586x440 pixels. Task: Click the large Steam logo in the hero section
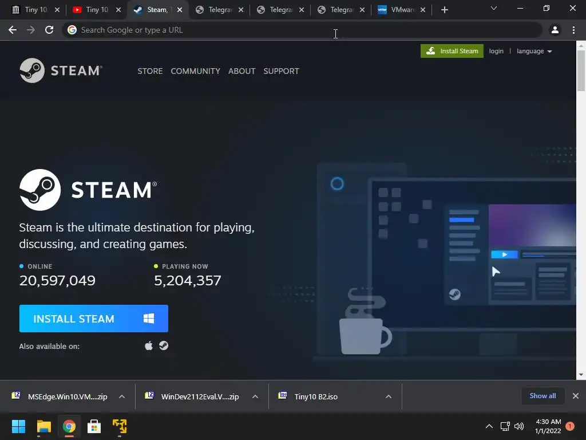point(88,190)
